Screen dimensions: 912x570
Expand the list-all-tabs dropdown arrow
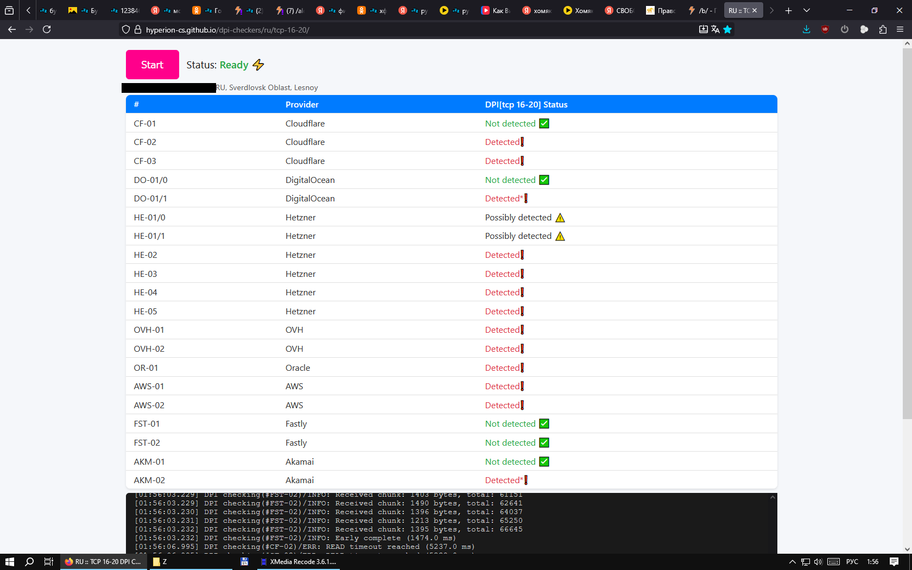pos(807,10)
